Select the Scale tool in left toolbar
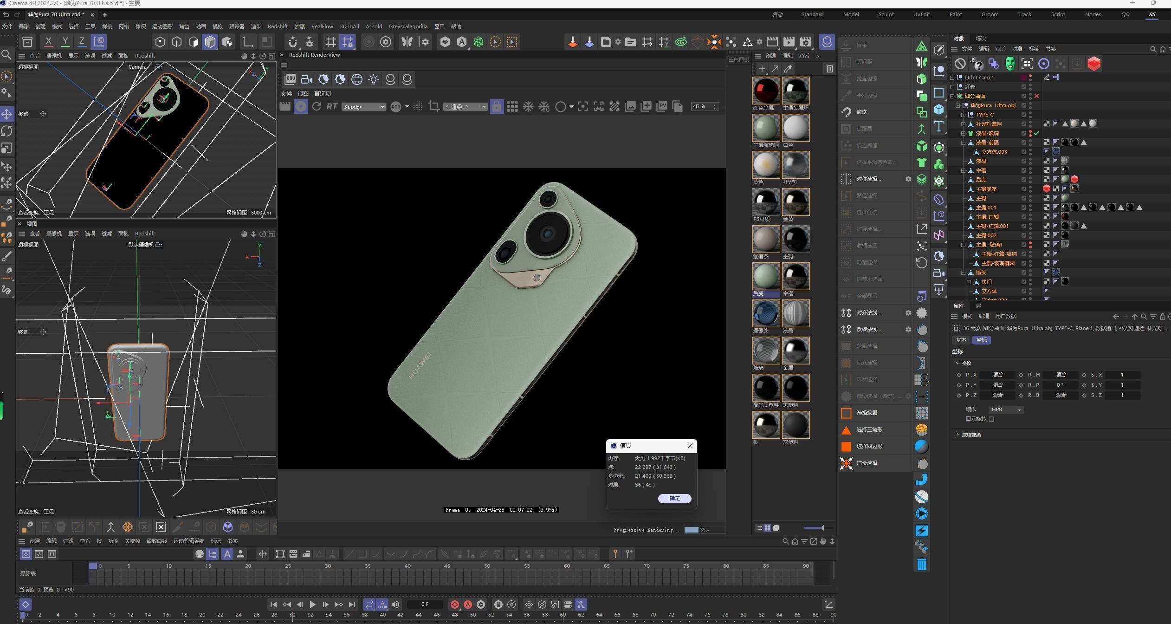 point(6,148)
